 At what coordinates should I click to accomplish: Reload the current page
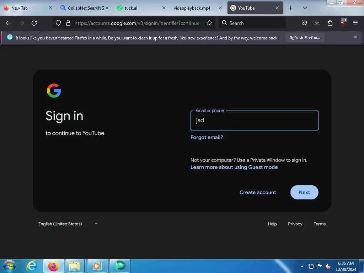coord(34,23)
